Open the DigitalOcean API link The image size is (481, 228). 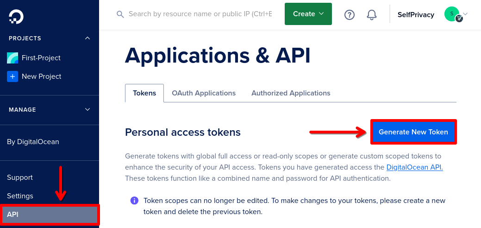click(x=415, y=167)
